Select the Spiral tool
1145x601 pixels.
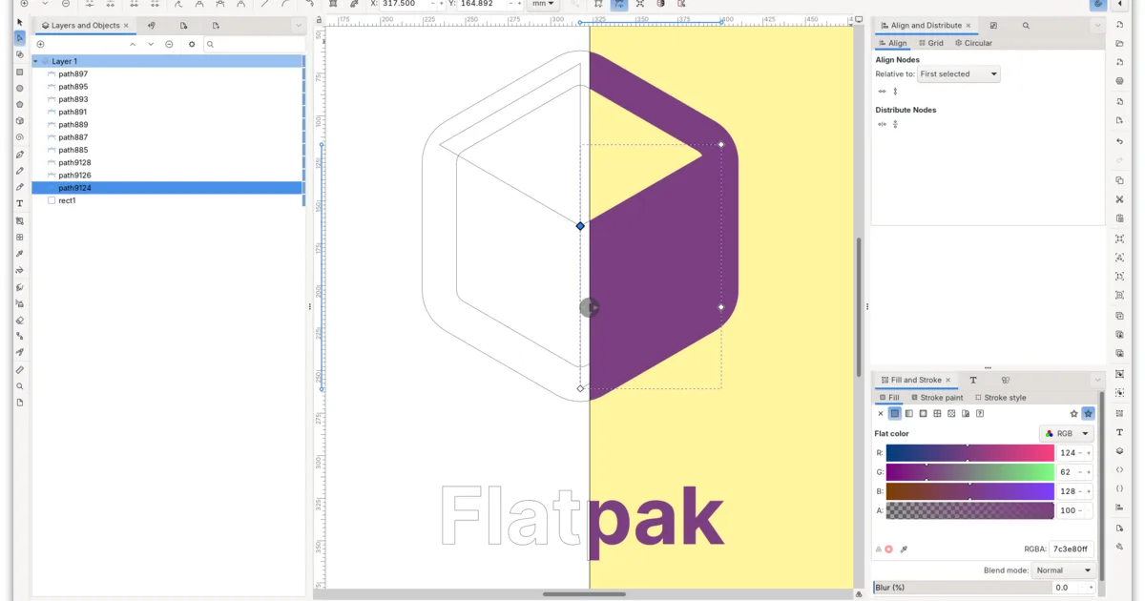pyautogui.click(x=20, y=137)
